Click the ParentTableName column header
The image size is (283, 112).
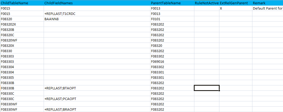(x=166, y=3)
